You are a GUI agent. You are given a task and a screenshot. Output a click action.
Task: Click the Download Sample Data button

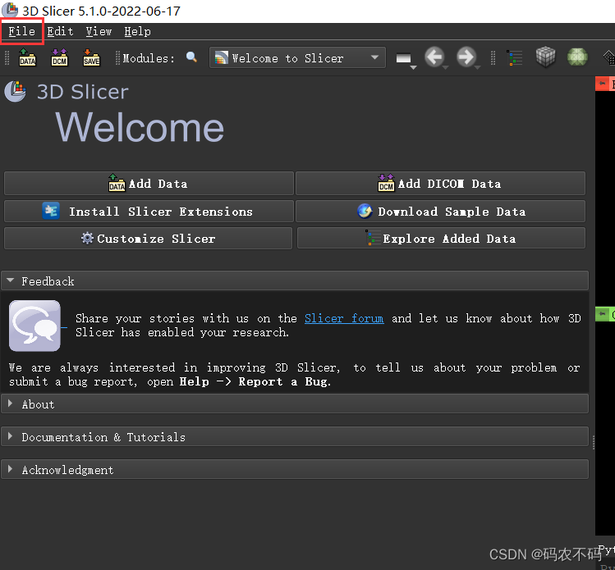(441, 212)
